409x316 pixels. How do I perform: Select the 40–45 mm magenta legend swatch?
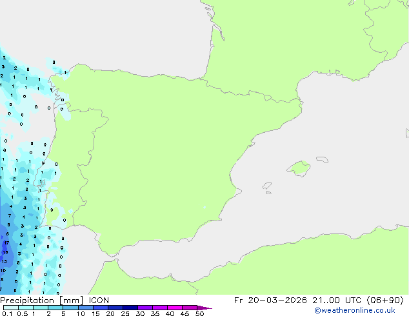coord(175,308)
